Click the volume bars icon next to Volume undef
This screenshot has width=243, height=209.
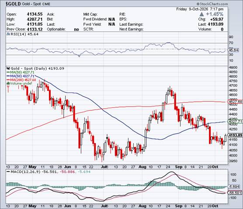point(8,83)
